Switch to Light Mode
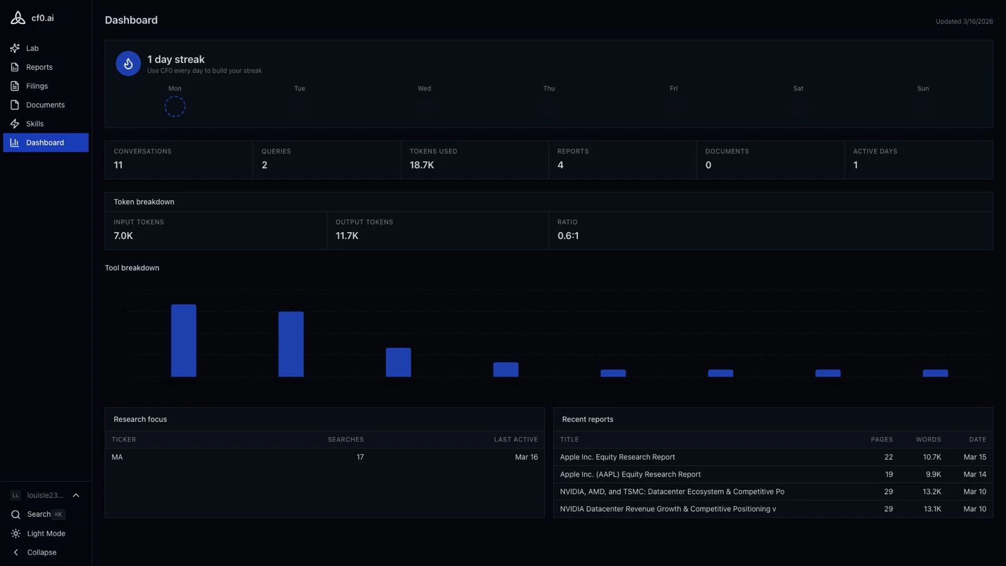The height and width of the screenshot is (566, 1006). click(46, 533)
